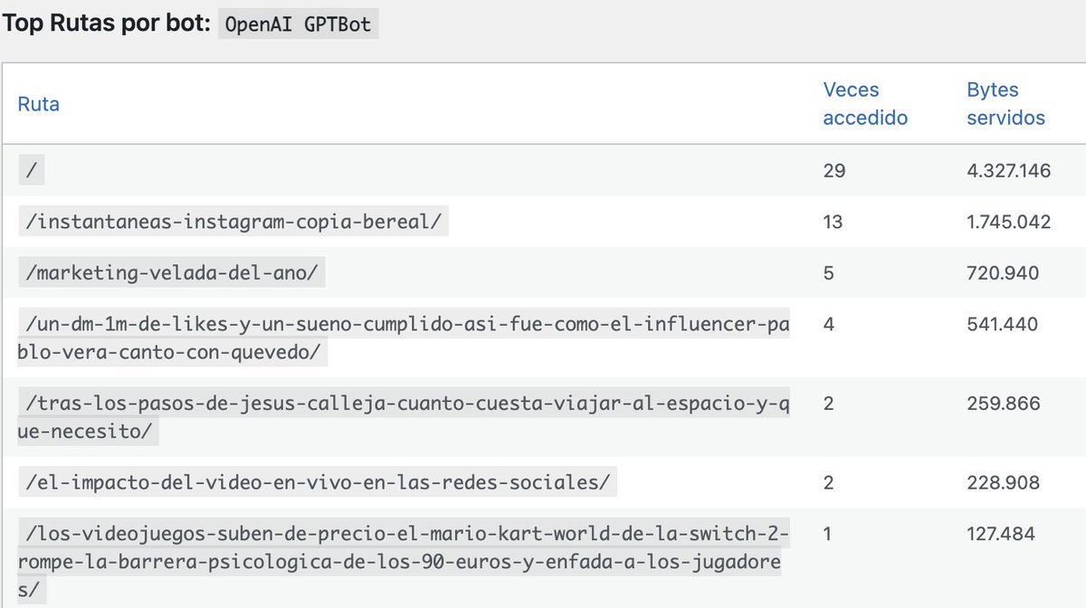
Task: Click access count 2 in video-en-vivo row
Action: [x=829, y=482]
